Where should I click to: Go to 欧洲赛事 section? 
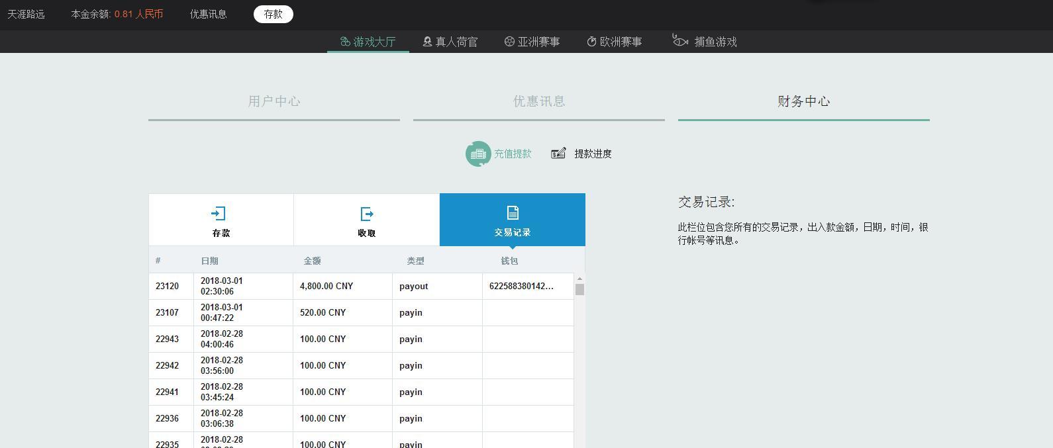coord(615,42)
